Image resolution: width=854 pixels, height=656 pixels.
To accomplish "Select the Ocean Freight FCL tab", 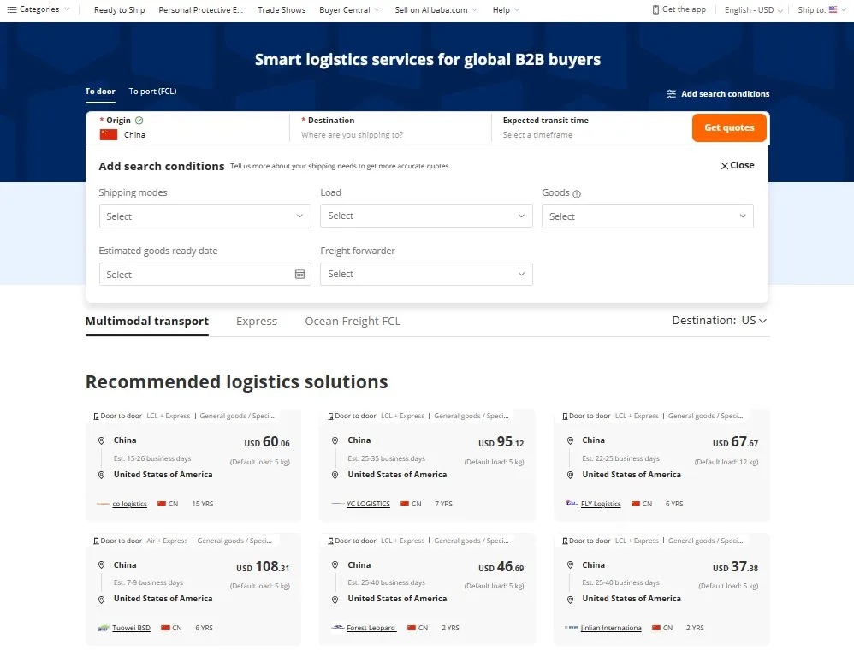I will point(353,322).
